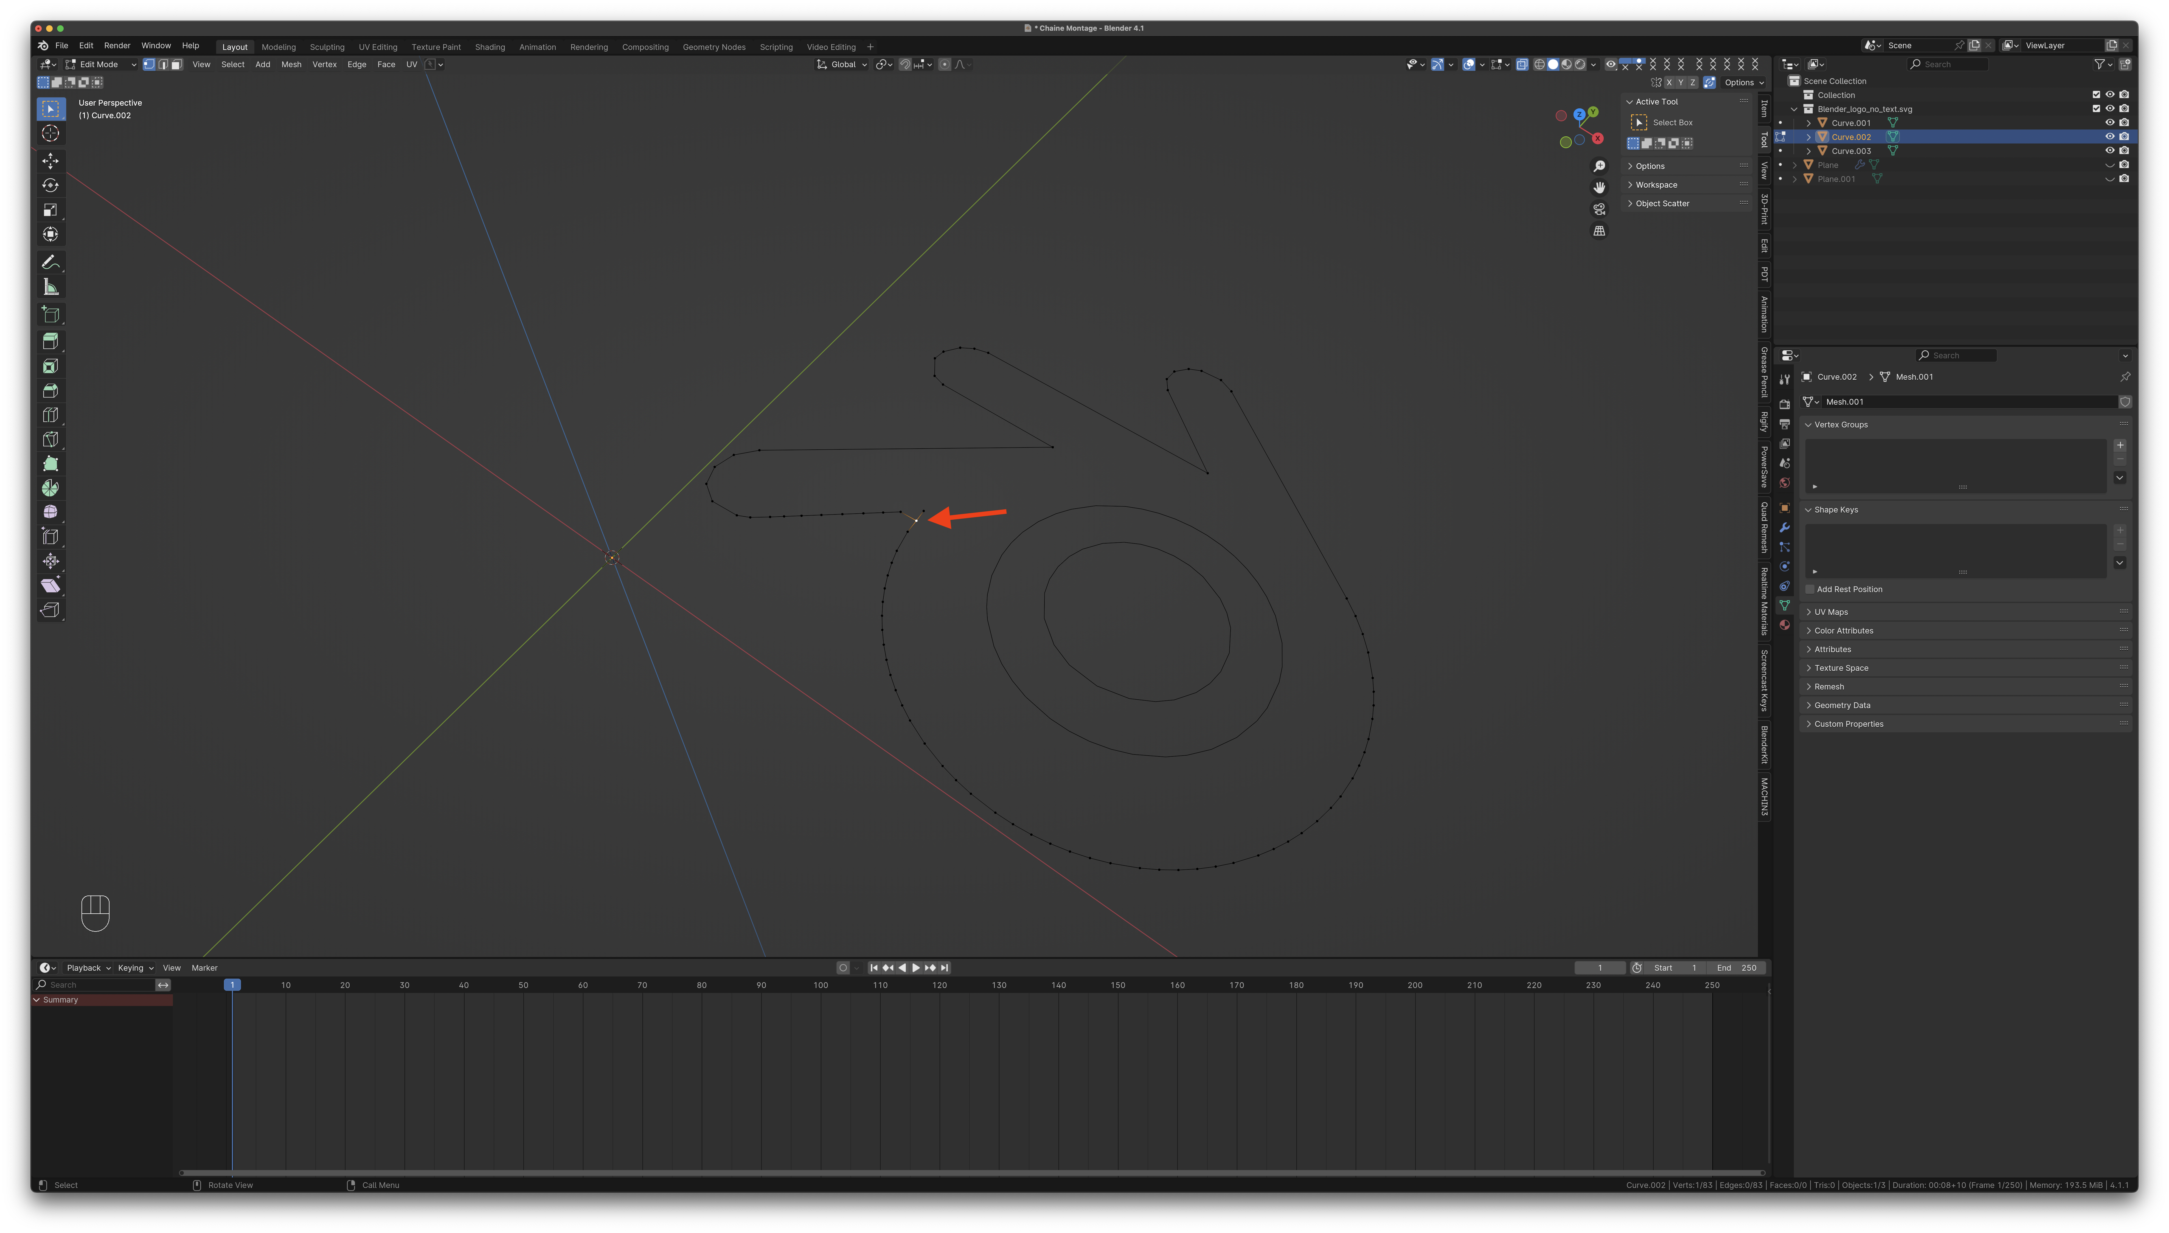The image size is (2169, 1233).
Task: Open the Modifiers wrench properties tab
Action: (x=1785, y=528)
